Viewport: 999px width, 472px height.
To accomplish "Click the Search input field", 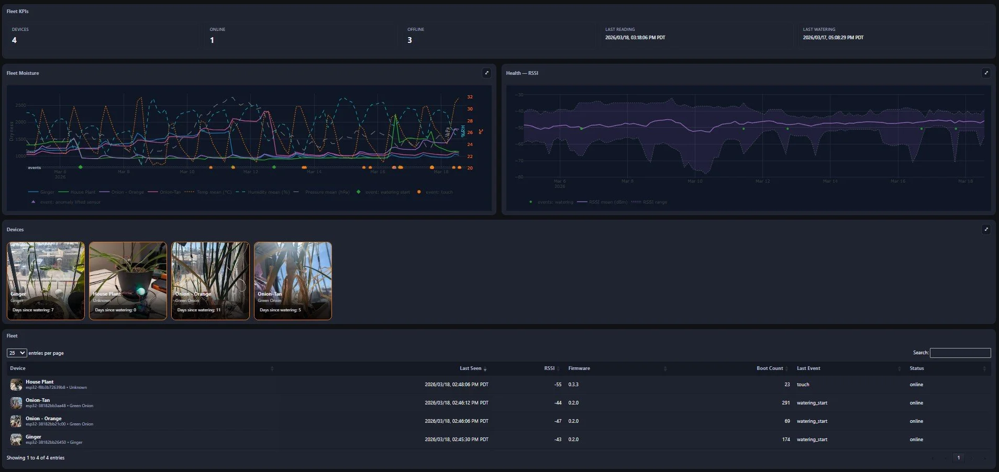I will 960,353.
